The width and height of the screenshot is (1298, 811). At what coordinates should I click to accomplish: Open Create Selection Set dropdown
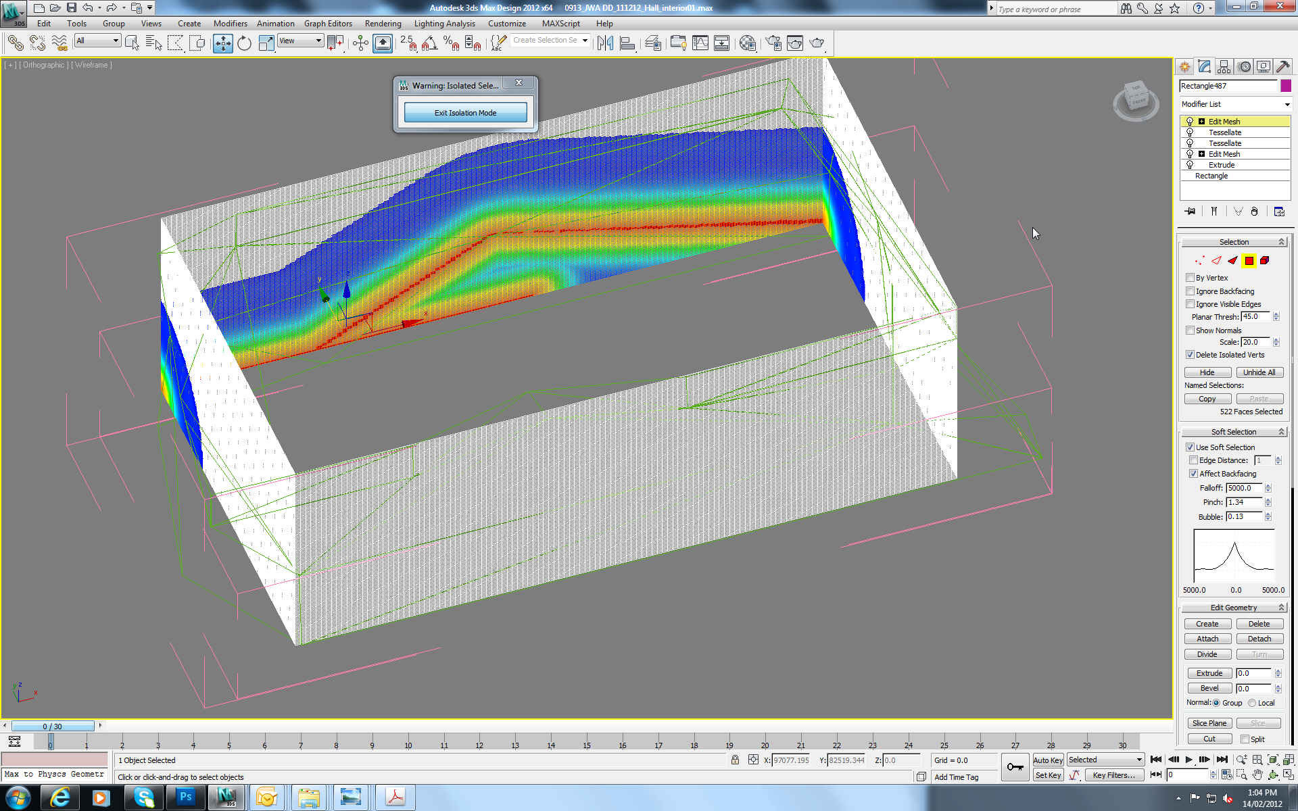click(550, 41)
